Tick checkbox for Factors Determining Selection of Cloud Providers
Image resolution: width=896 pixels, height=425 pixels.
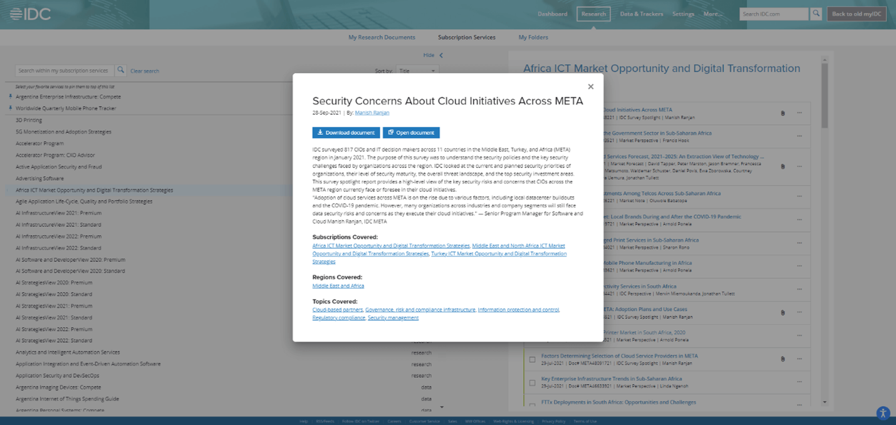click(x=532, y=359)
